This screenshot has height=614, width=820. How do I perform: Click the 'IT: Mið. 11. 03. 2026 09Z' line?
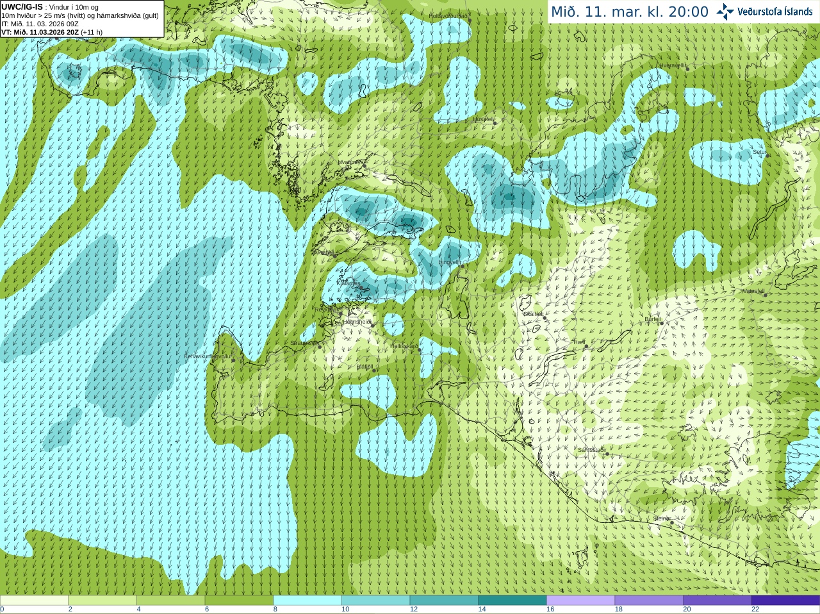(x=40, y=24)
